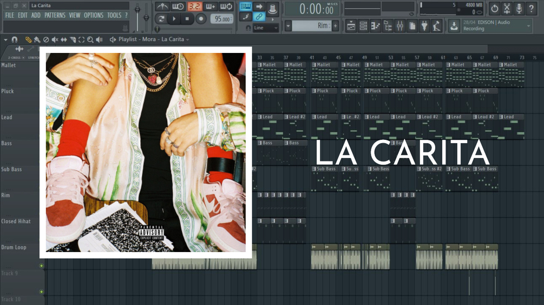Open the Tempo tapper pedal icon
Viewport: 544px width, 305px height.
click(x=436, y=26)
